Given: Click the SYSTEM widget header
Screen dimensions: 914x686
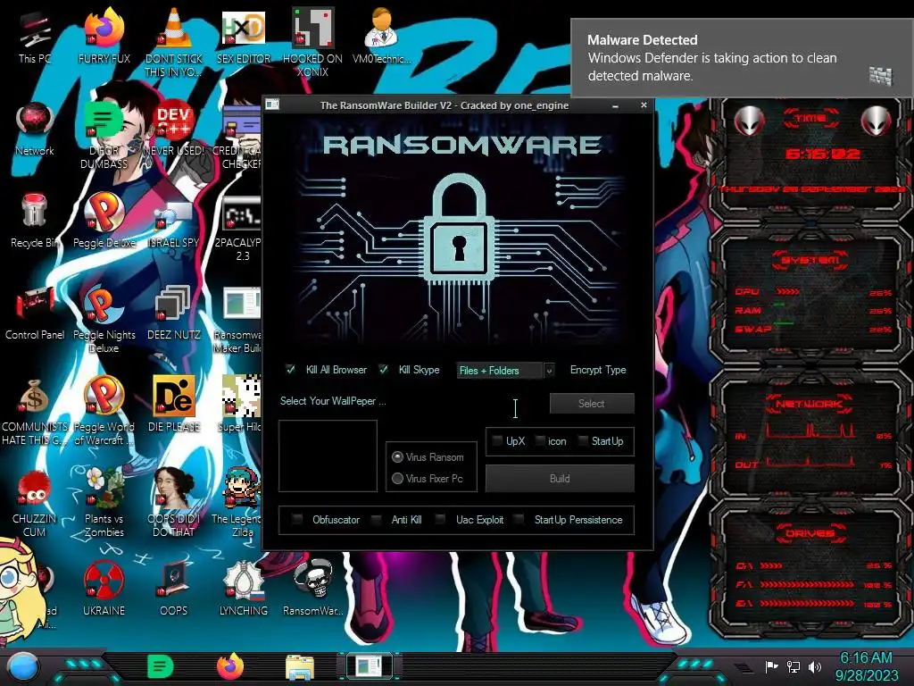Looking at the screenshot, I should (x=810, y=260).
